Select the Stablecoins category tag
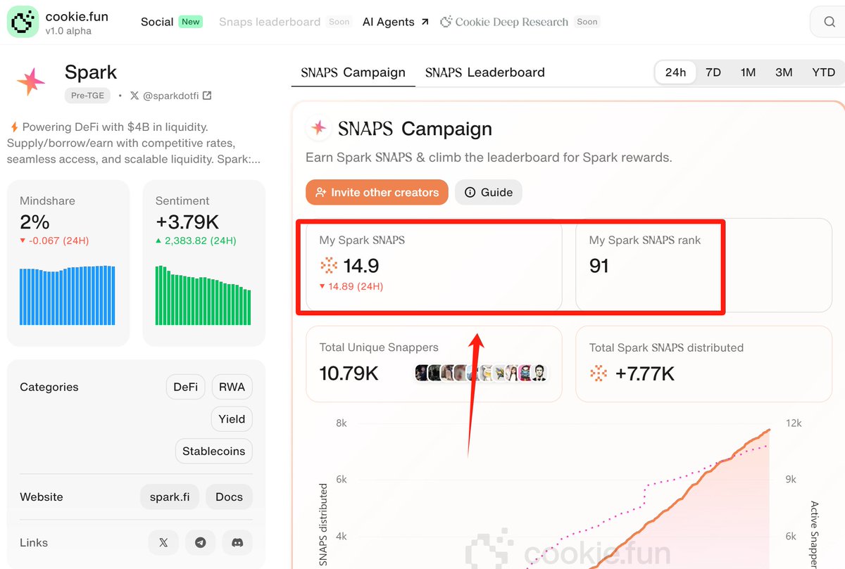This screenshot has height=569, width=845. [x=213, y=451]
